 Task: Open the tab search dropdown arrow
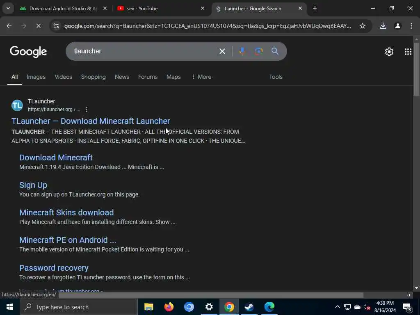tap(8, 8)
